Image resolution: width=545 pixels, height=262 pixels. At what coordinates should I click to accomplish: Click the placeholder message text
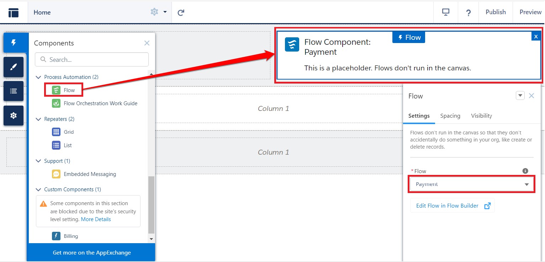(x=388, y=68)
